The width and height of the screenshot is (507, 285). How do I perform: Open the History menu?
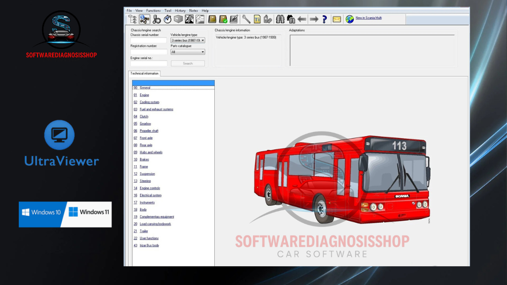(x=180, y=10)
